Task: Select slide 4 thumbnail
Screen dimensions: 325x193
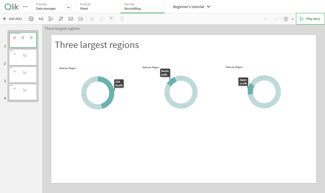Action: (x=23, y=92)
